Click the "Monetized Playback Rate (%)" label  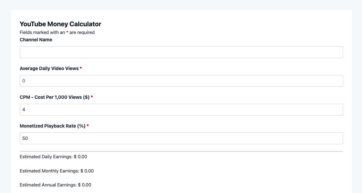coord(52,126)
